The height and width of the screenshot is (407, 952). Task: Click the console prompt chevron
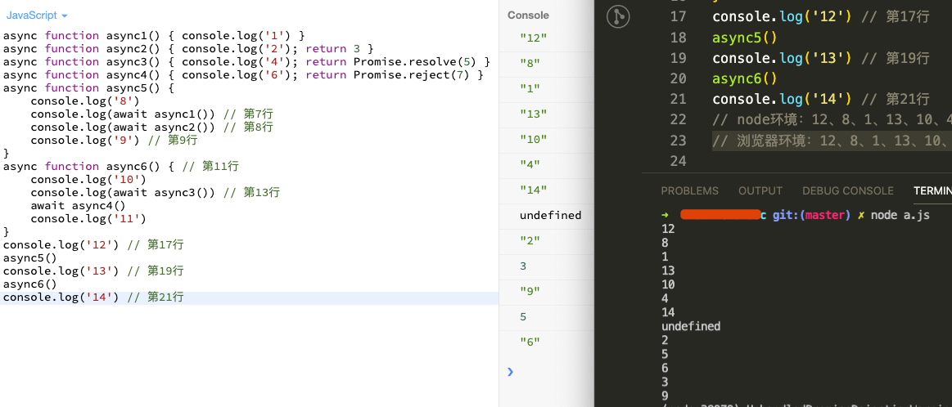[511, 371]
